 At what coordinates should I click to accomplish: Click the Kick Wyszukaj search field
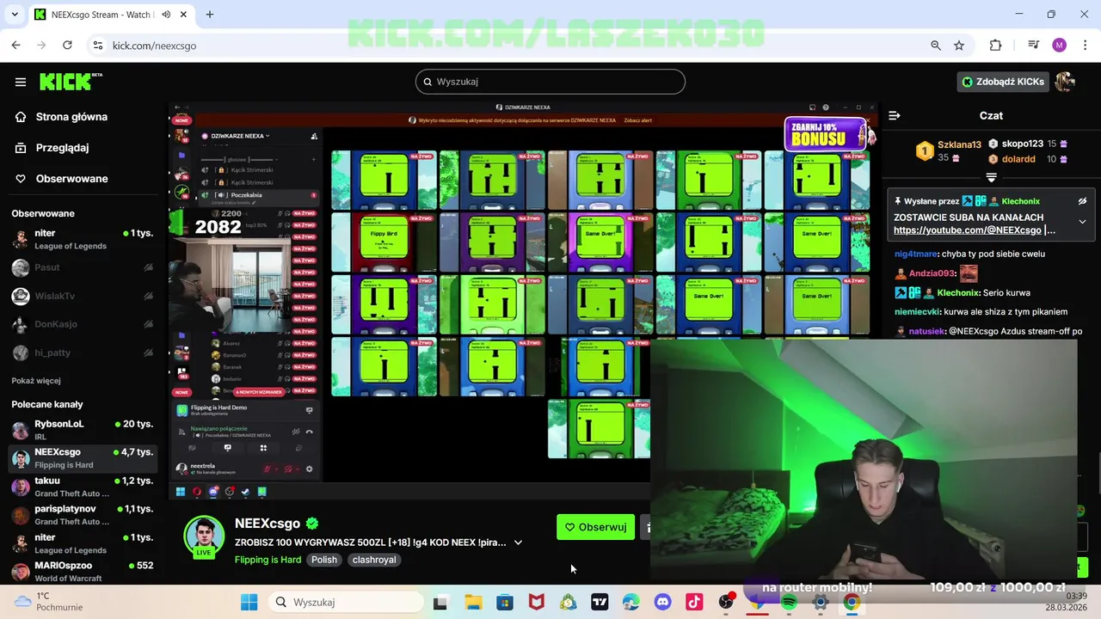click(x=550, y=82)
